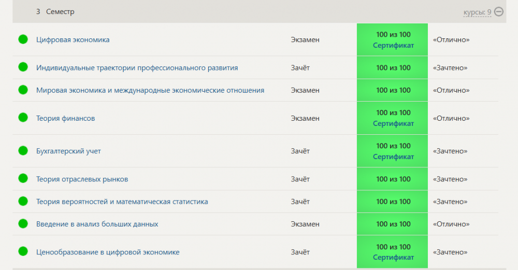Open the course 'Бухгалтерский учет'
Screen dimensions: 518x270
pyautogui.click(x=68, y=151)
